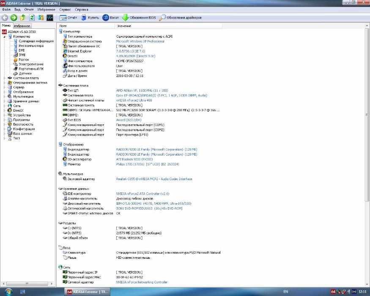Click the right pane vertical scrollbar
This screenshot has height=296, width=370.
point(367,115)
